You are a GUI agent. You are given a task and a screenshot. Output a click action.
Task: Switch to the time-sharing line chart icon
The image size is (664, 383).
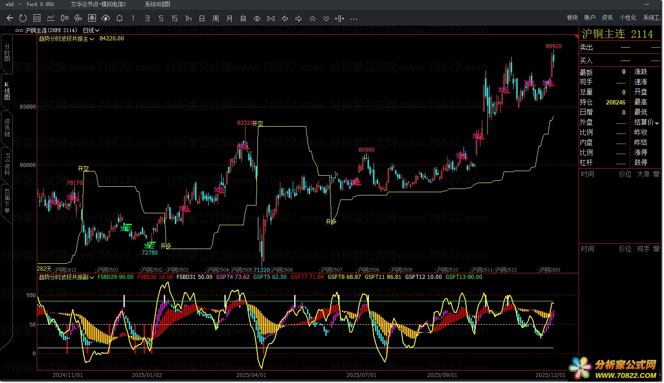coord(51,18)
